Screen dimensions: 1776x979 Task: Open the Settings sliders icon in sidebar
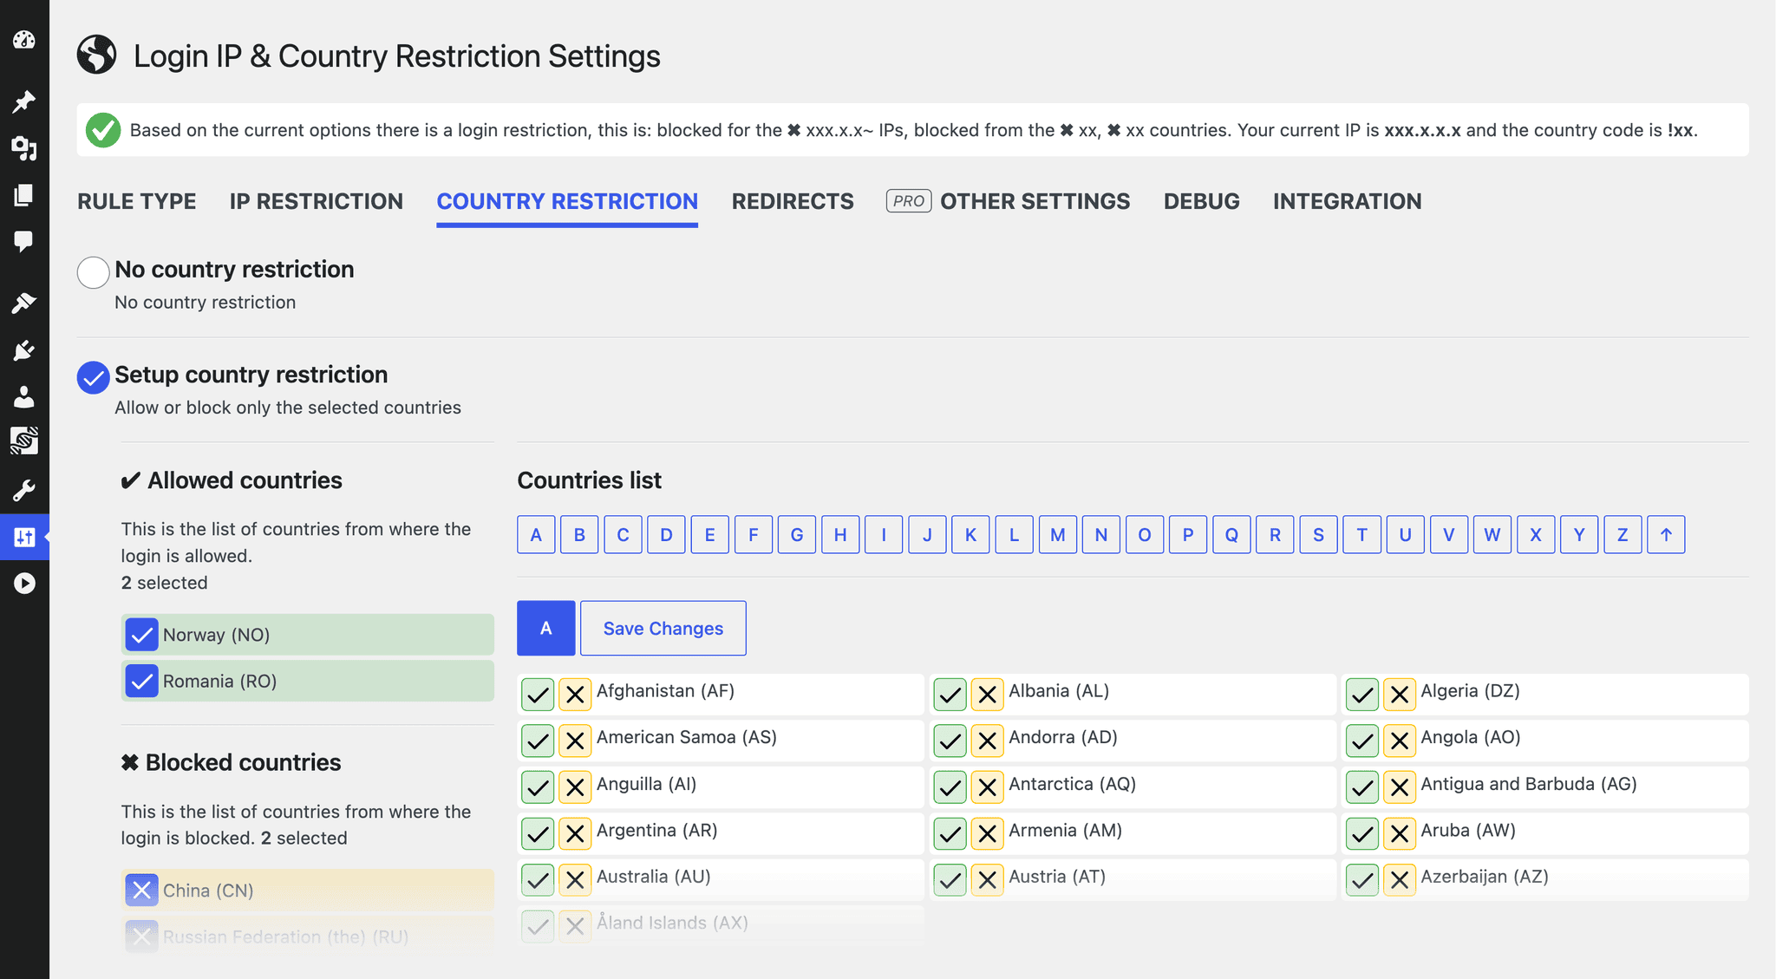click(24, 537)
